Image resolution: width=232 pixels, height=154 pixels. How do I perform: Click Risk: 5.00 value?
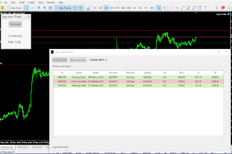click(14, 42)
